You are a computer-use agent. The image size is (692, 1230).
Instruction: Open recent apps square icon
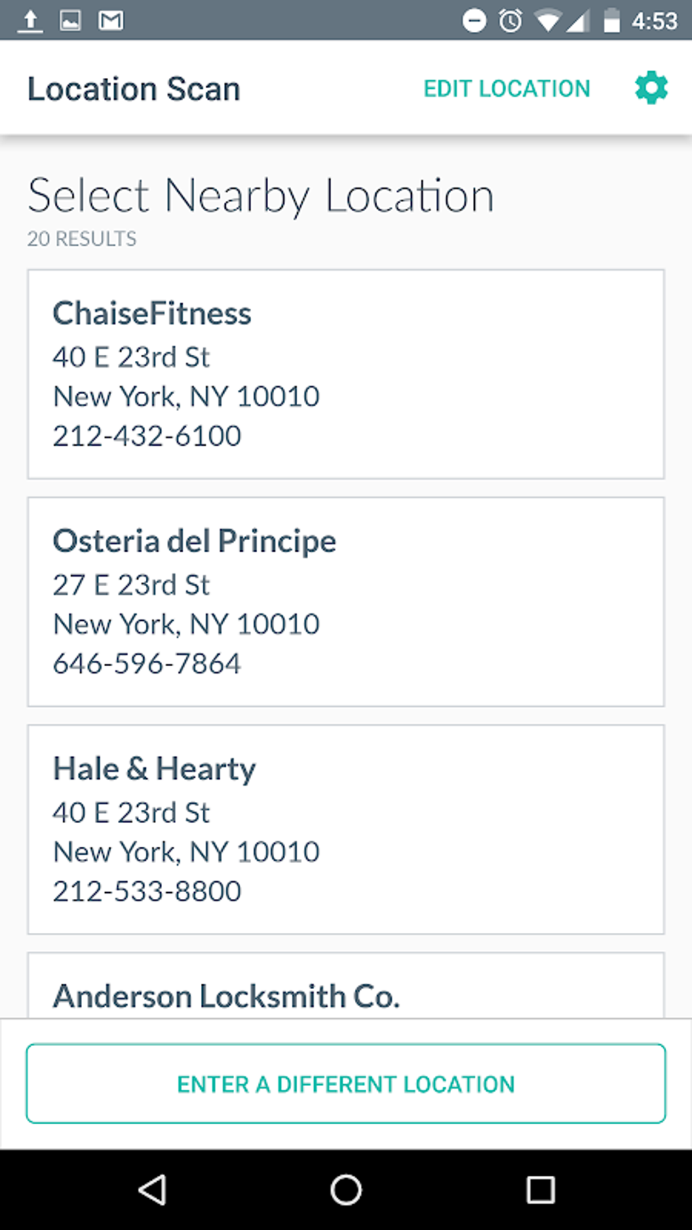pos(540,1189)
